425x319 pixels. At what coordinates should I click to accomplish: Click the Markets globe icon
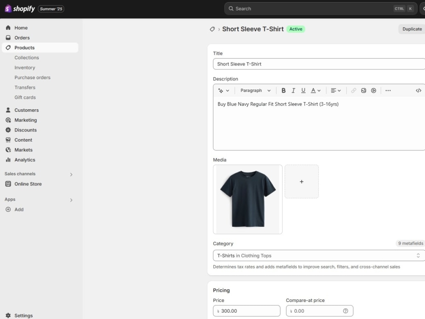8,150
